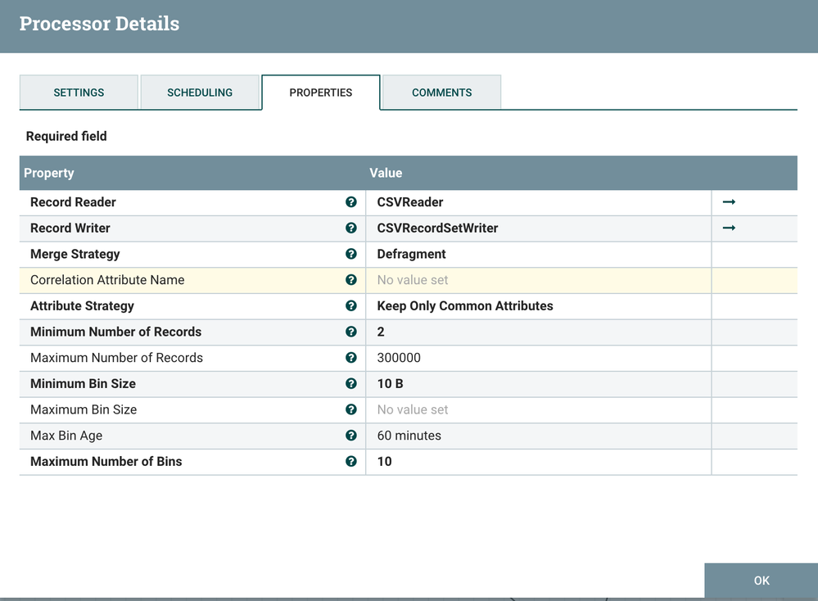Open Keep Only Common Attributes value
The width and height of the screenshot is (818, 601).
coord(464,306)
